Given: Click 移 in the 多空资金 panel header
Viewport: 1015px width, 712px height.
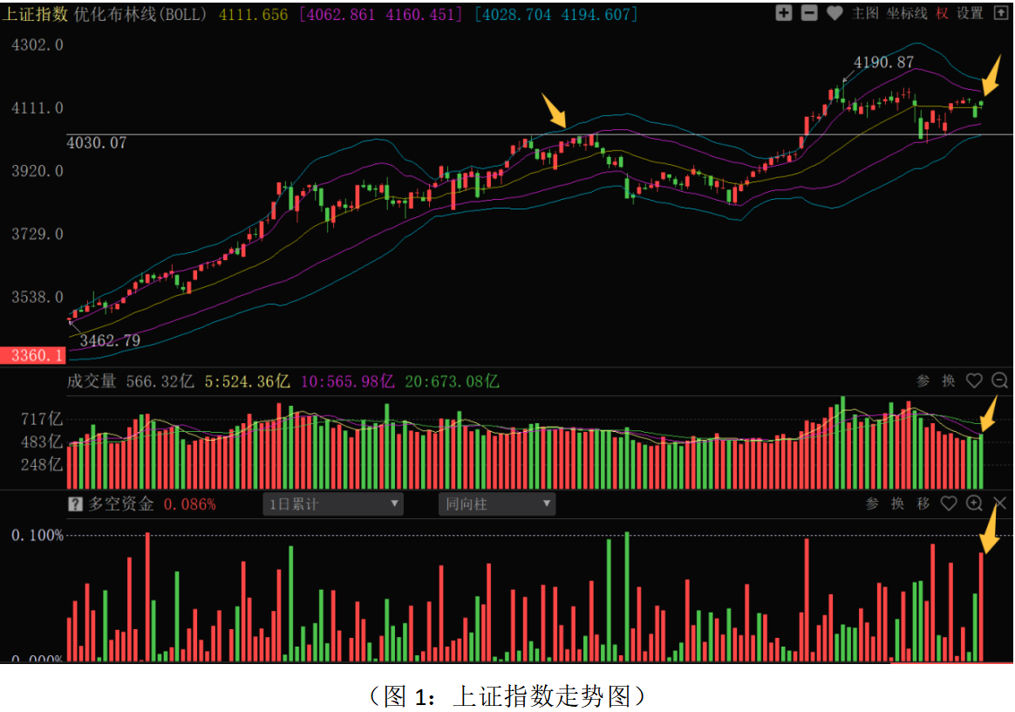Looking at the screenshot, I should click(923, 503).
